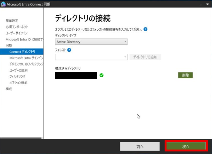212x154 pixels.
Task: Select Connect ディレクトリ in sidebar
Action: coord(22,52)
